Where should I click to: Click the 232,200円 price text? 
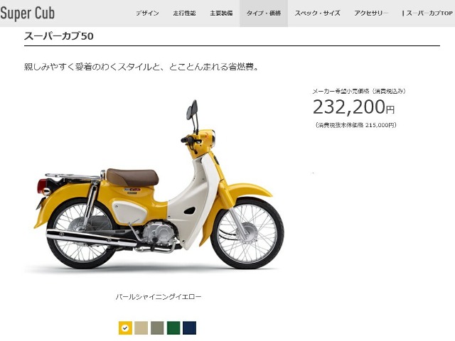pyautogui.click(x=354, y=107)
